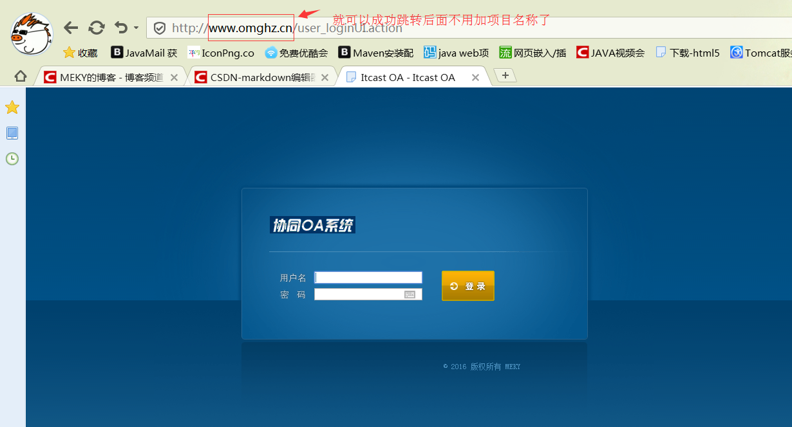Open the 网页嵌入/插 bookmark
The height and width of the screenshot is (427, 792).
pyautogui.click(x=533, y=53)
